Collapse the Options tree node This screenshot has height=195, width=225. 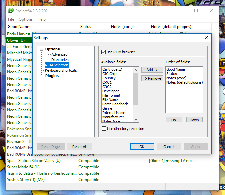(x=41, y=49)
